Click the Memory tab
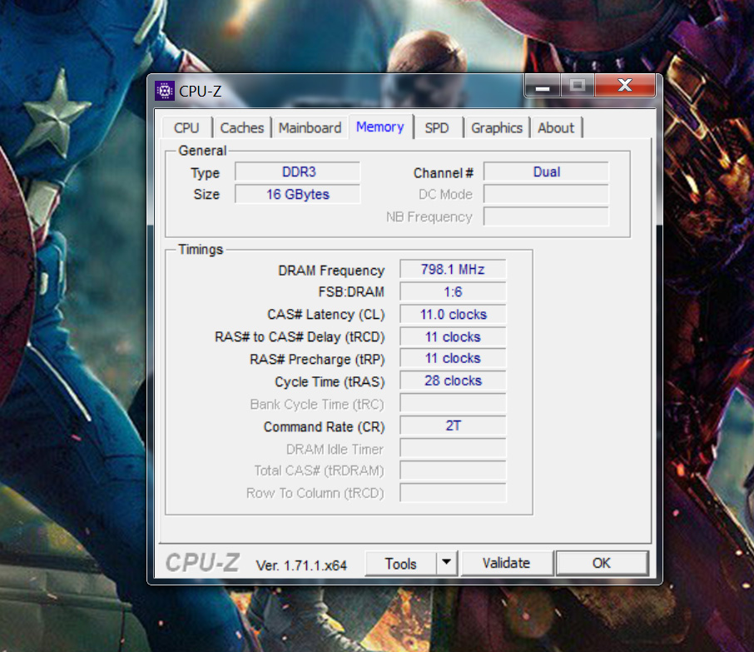The width and height of the screenshot is (754, 652). (x=379, y=127)
